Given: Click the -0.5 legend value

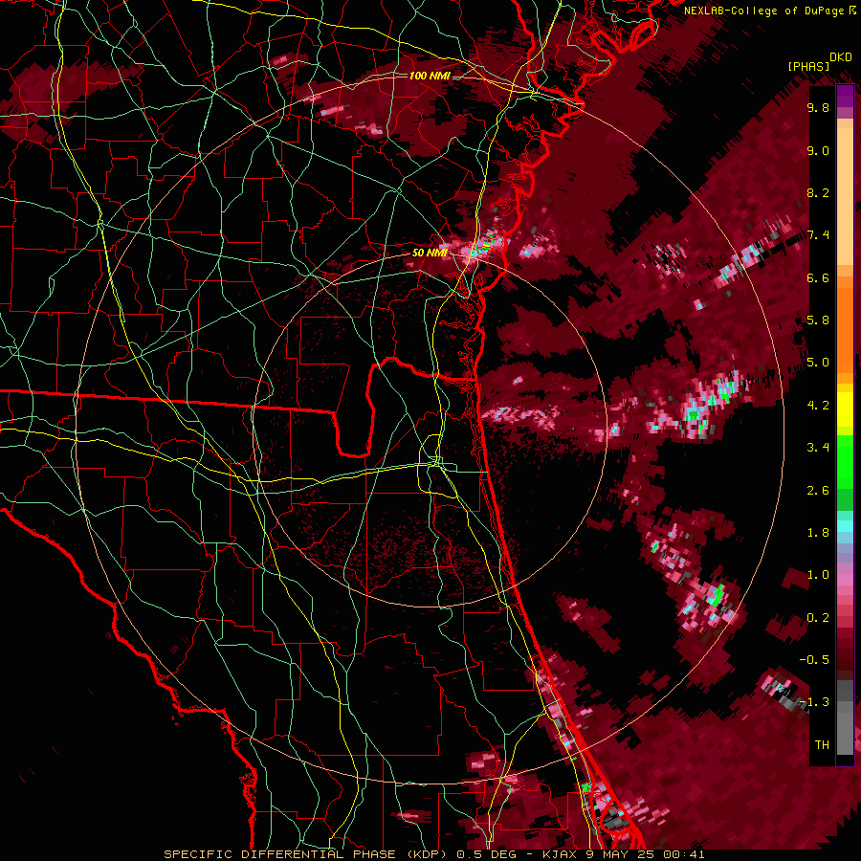Looking at the screenshot, I should click(x=814, y=660).
